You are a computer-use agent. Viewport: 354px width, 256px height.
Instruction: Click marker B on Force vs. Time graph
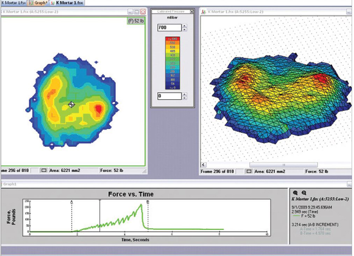click(x=148, y=202)
